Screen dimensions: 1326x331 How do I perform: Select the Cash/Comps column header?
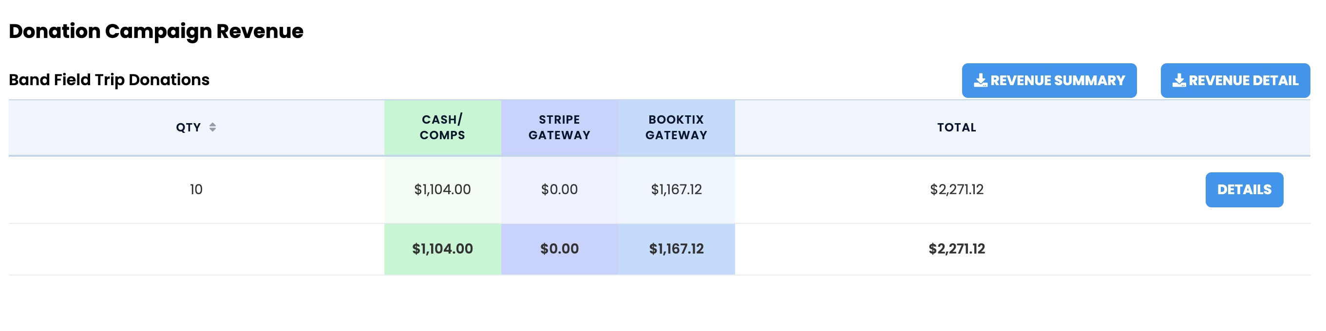[443, 128]
